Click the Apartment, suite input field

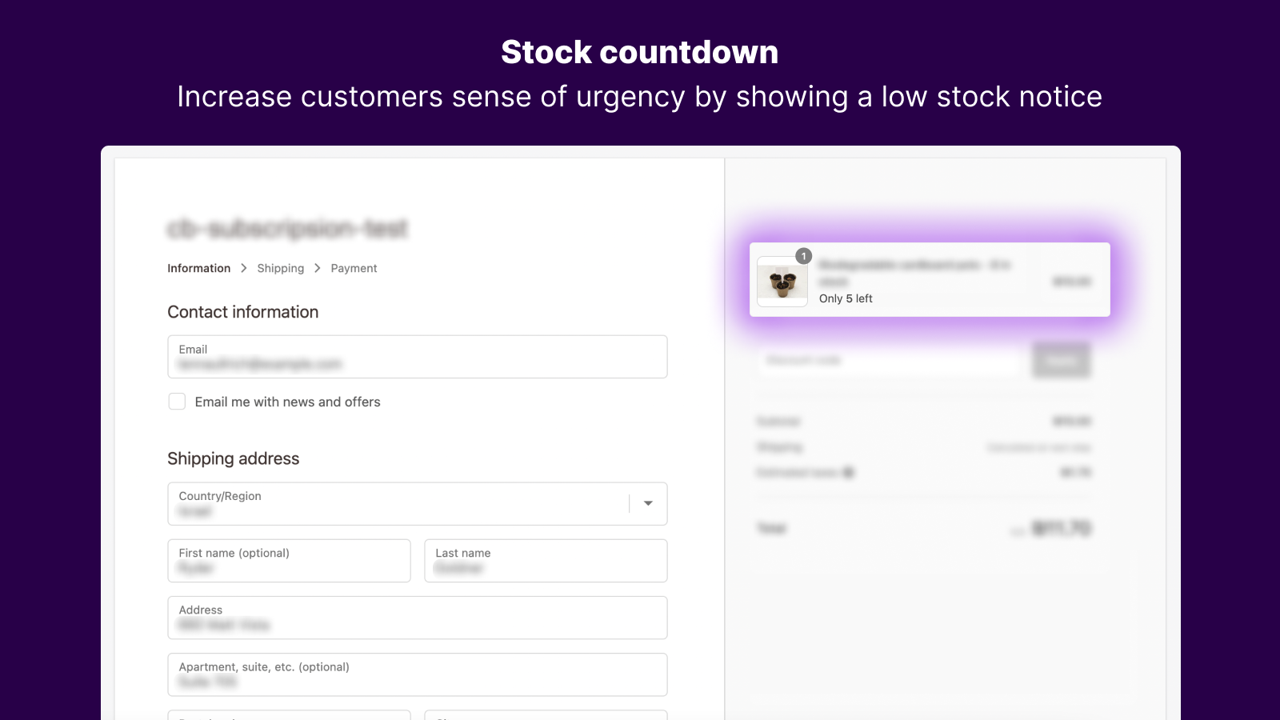coord(417,674)
